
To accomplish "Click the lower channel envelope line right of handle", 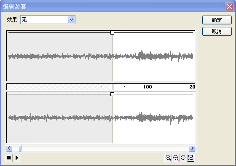I will [153, 94].
